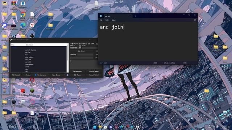Open File Explorer from taskbar
This screenshot has width=232, height=130.
click(100, 127)
